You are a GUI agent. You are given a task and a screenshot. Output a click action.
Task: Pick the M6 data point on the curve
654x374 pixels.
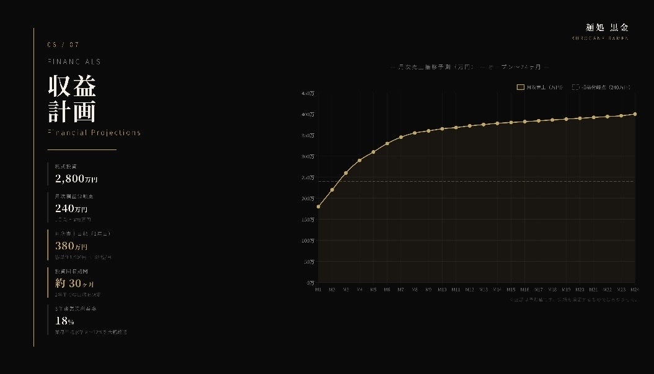(x=387, y=144)
